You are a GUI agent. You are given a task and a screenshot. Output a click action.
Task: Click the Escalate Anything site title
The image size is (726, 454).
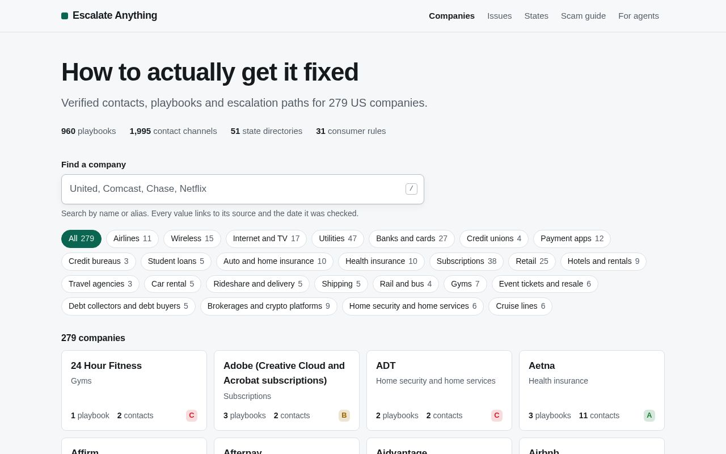point(115,16)
